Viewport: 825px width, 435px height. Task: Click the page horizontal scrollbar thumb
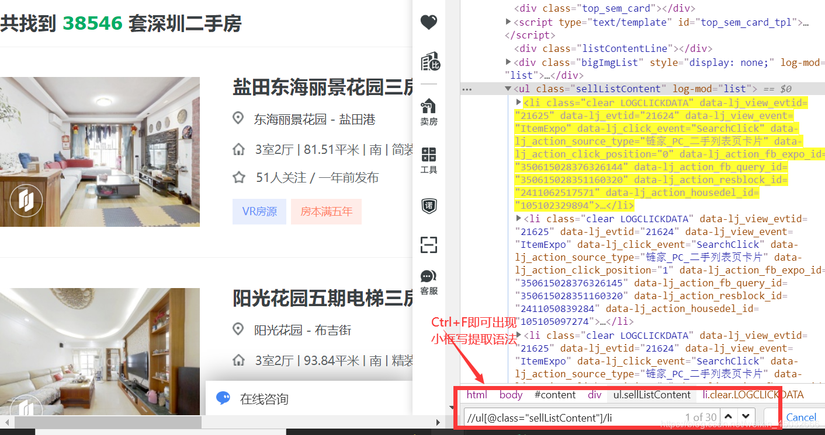[108, 422]
